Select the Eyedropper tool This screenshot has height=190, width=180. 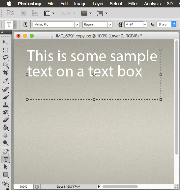[x=6, y=80]
